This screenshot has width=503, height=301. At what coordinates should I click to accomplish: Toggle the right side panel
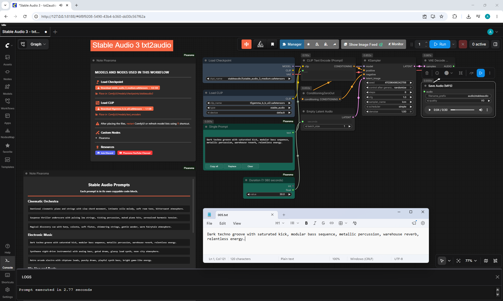coord(495,44)
